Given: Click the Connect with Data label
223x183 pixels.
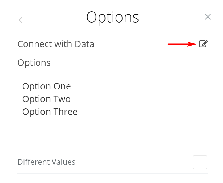Looking at the screenshot, I should [56, 44].
